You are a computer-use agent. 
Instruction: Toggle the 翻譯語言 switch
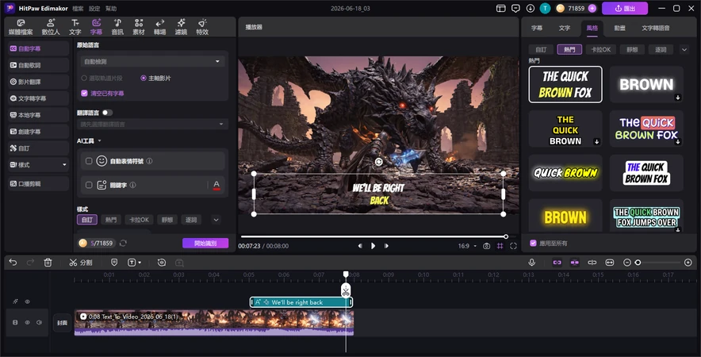coord(107,113)
